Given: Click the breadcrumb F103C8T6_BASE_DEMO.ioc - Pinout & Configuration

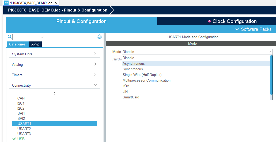Looking at the screenshot, I should click(x=58, y=10).
